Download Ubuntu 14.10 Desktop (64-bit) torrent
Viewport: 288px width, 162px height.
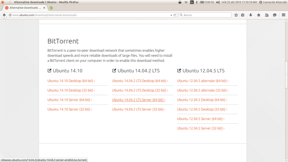pos(71,81)
